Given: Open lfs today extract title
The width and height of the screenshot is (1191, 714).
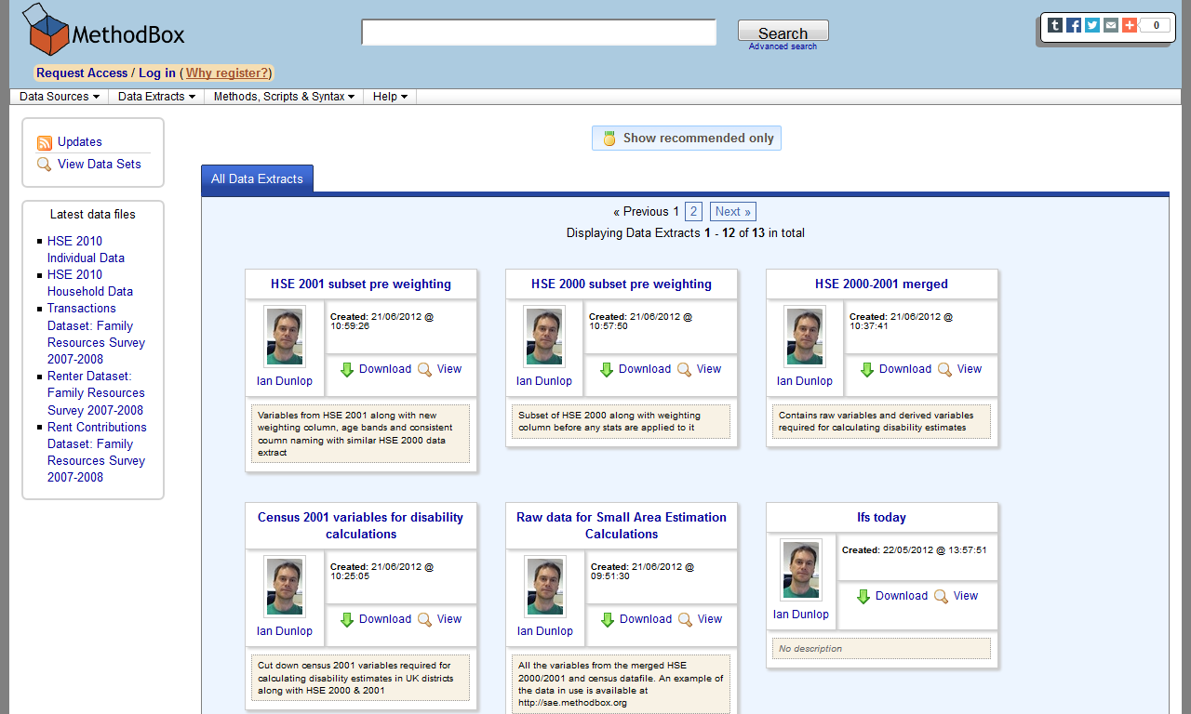Looking at the screenshot, I should coord(882,518).
